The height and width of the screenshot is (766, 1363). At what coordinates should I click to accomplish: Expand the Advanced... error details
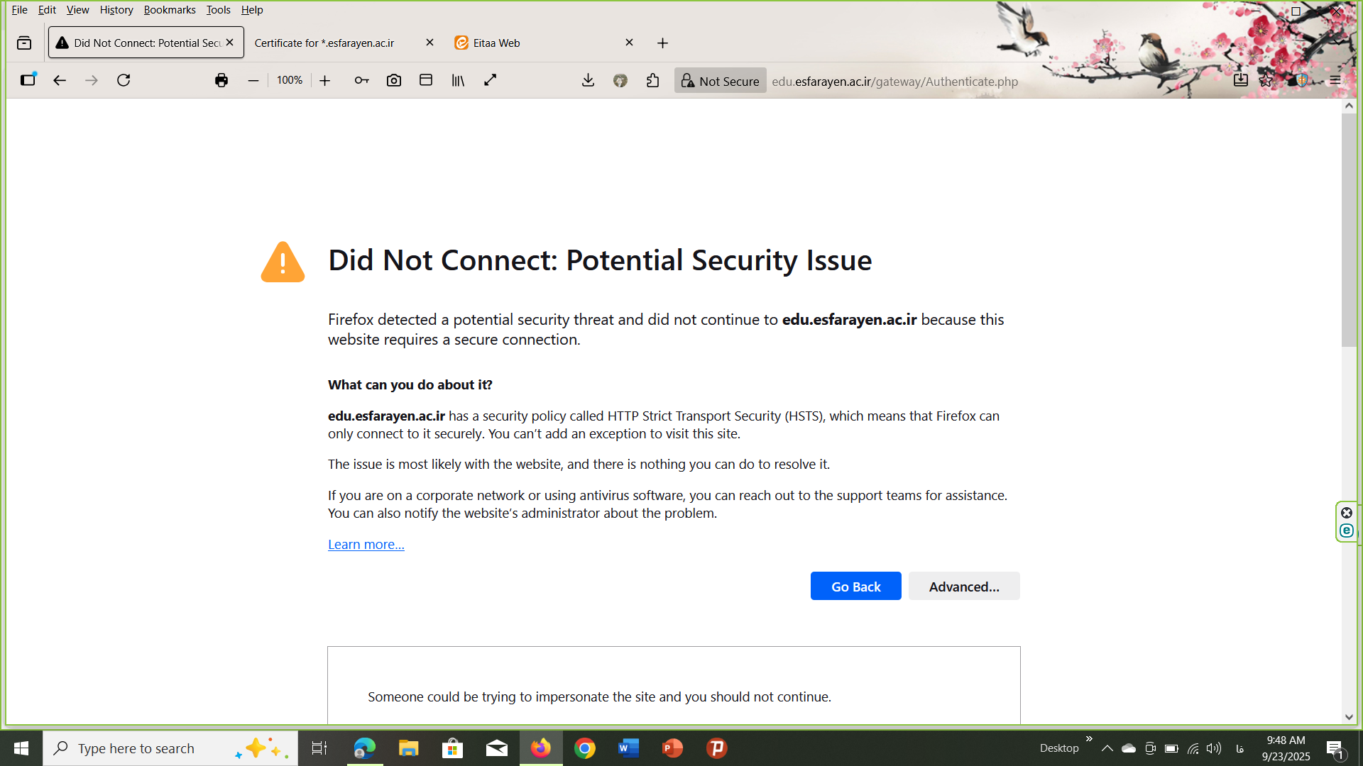[x=963, y=587]
